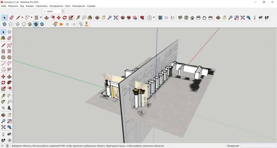Image resolution: width=277 pixels, height=148 pixels.
Task: Select the Paint Bucket tool in top toolbar
Action: [x=90, y=18]
